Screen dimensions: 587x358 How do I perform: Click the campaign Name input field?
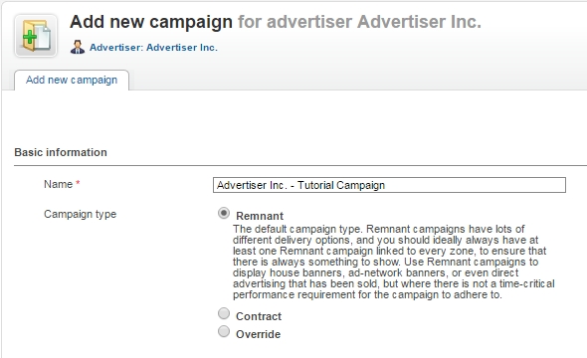389,185
